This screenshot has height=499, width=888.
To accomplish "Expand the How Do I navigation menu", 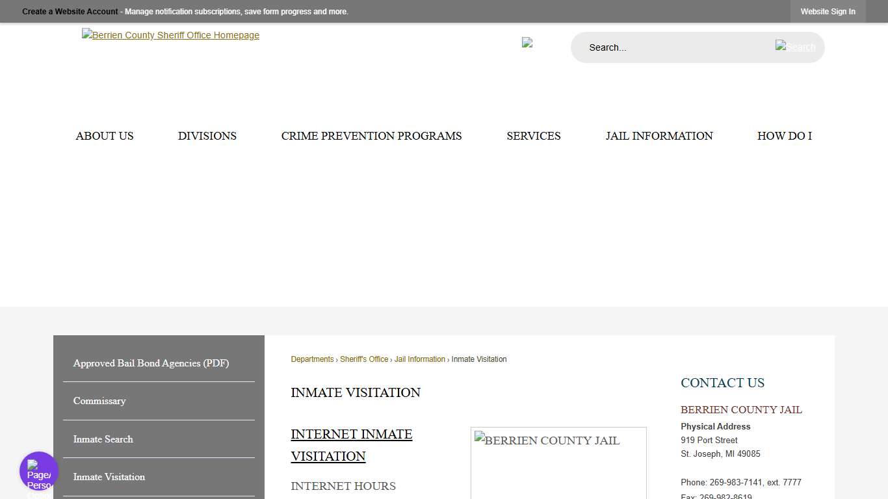I will point(784,136).
